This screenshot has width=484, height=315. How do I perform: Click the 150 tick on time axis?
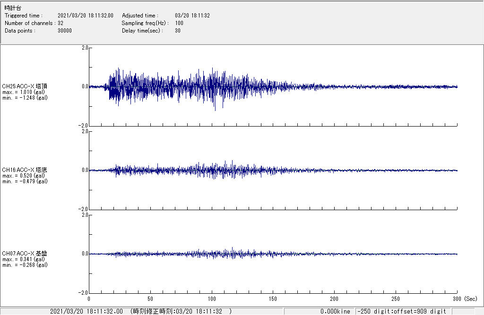coord(273,299)
